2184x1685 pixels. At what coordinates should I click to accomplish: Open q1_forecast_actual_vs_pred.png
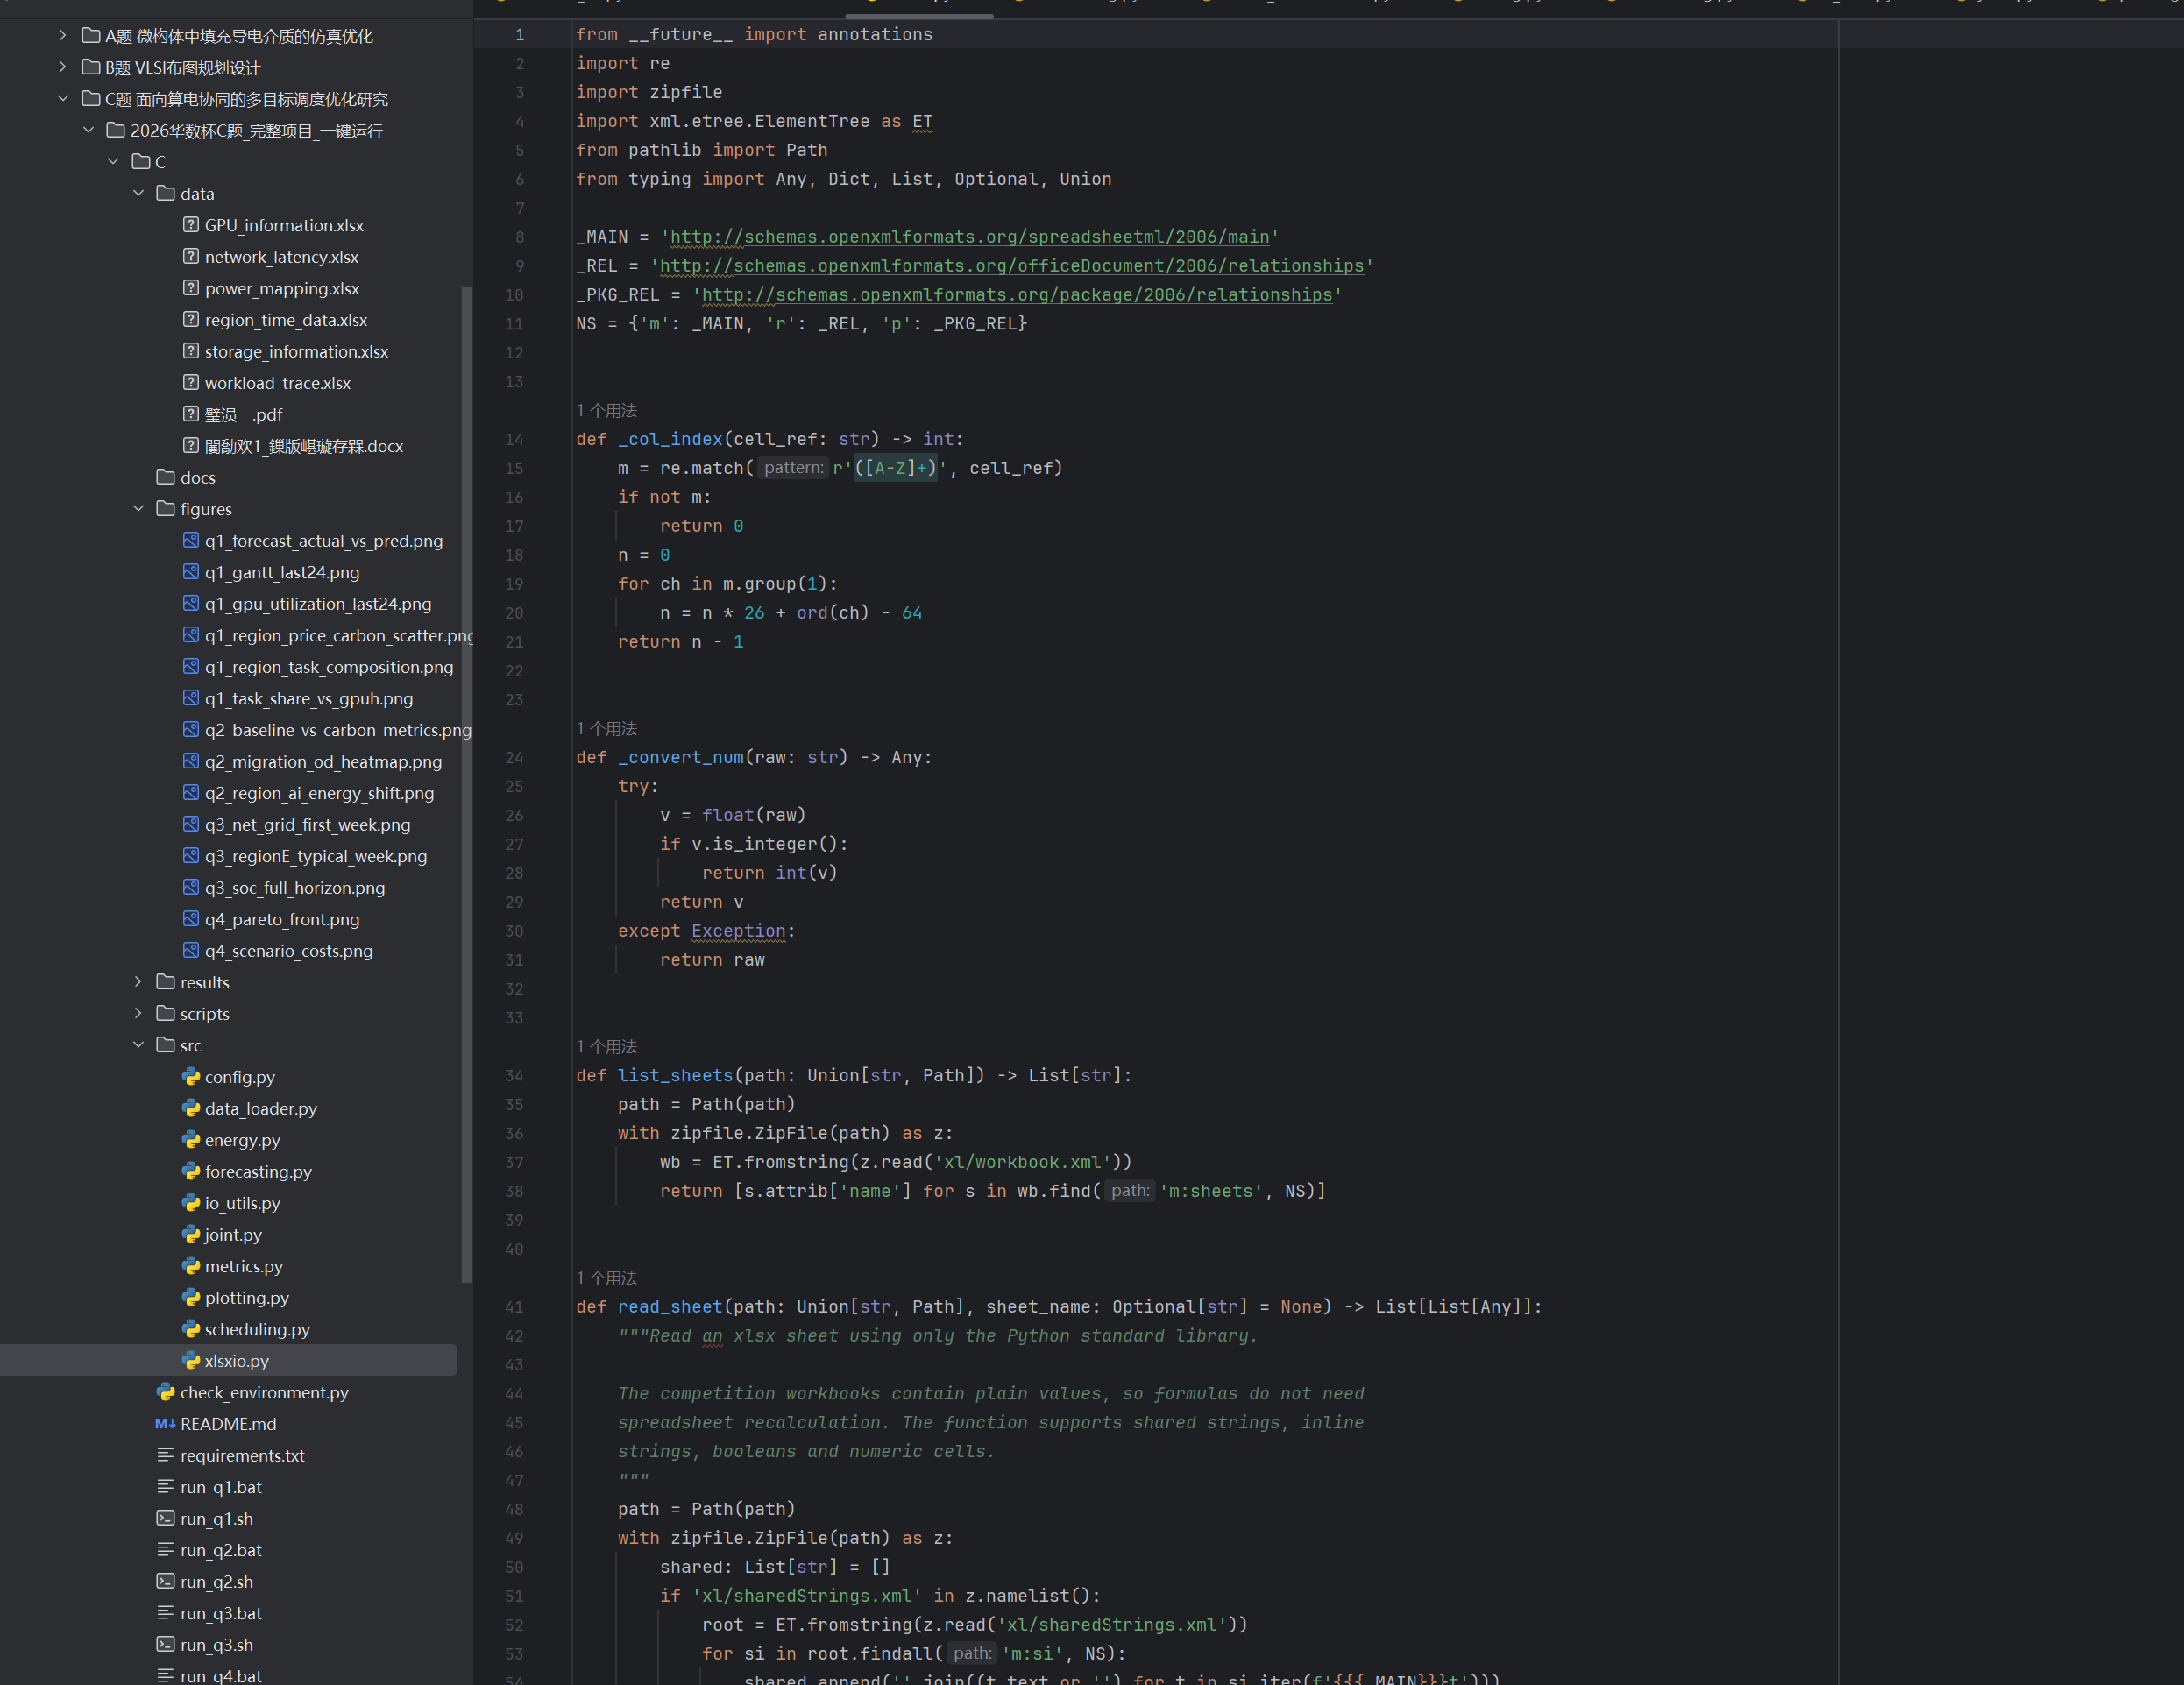tap(324, 541)
